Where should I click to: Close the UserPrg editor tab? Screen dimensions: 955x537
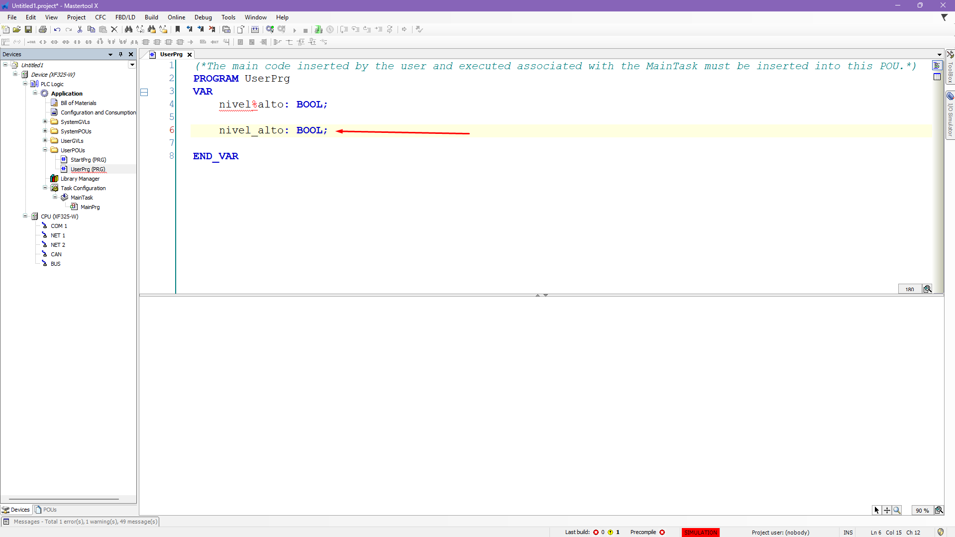190,55
